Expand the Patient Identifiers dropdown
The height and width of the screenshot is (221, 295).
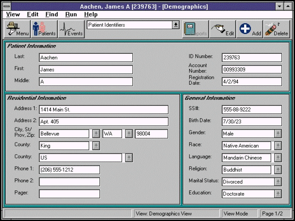tap(176, 25)
